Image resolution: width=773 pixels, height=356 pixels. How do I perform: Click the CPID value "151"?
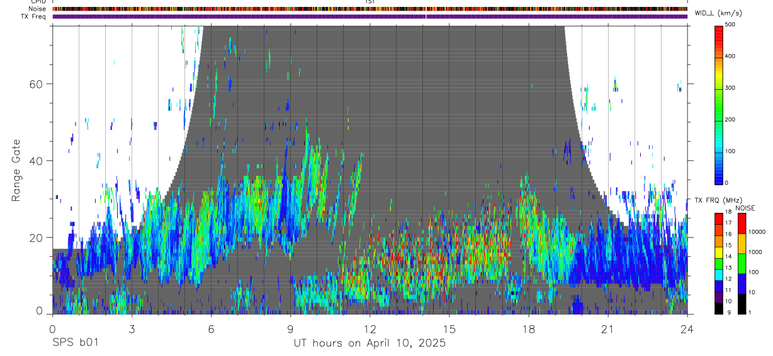pyautogui.click(x=370, y=2)
